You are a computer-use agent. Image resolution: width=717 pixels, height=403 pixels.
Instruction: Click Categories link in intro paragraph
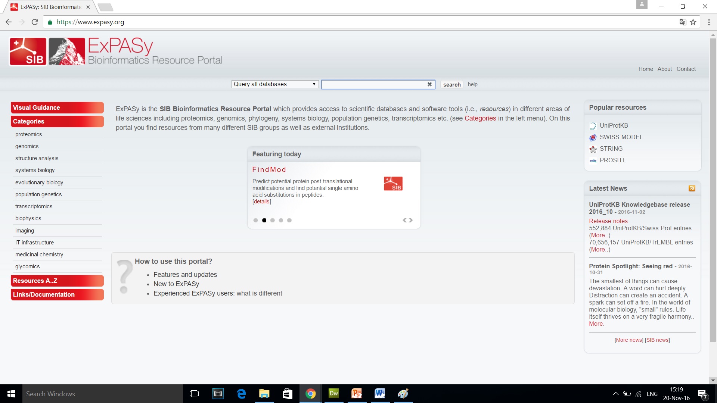coord(480,118)
